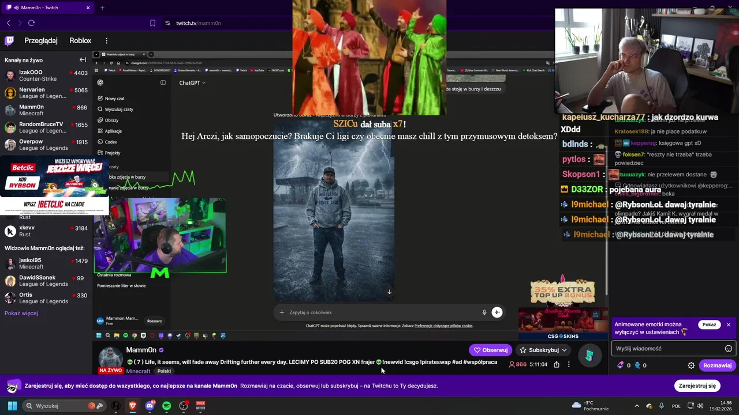Image resolution: width=739 pixels, height=415 pixels.
Task: Open DawidSSonek channel
Action: click(46, 281)
